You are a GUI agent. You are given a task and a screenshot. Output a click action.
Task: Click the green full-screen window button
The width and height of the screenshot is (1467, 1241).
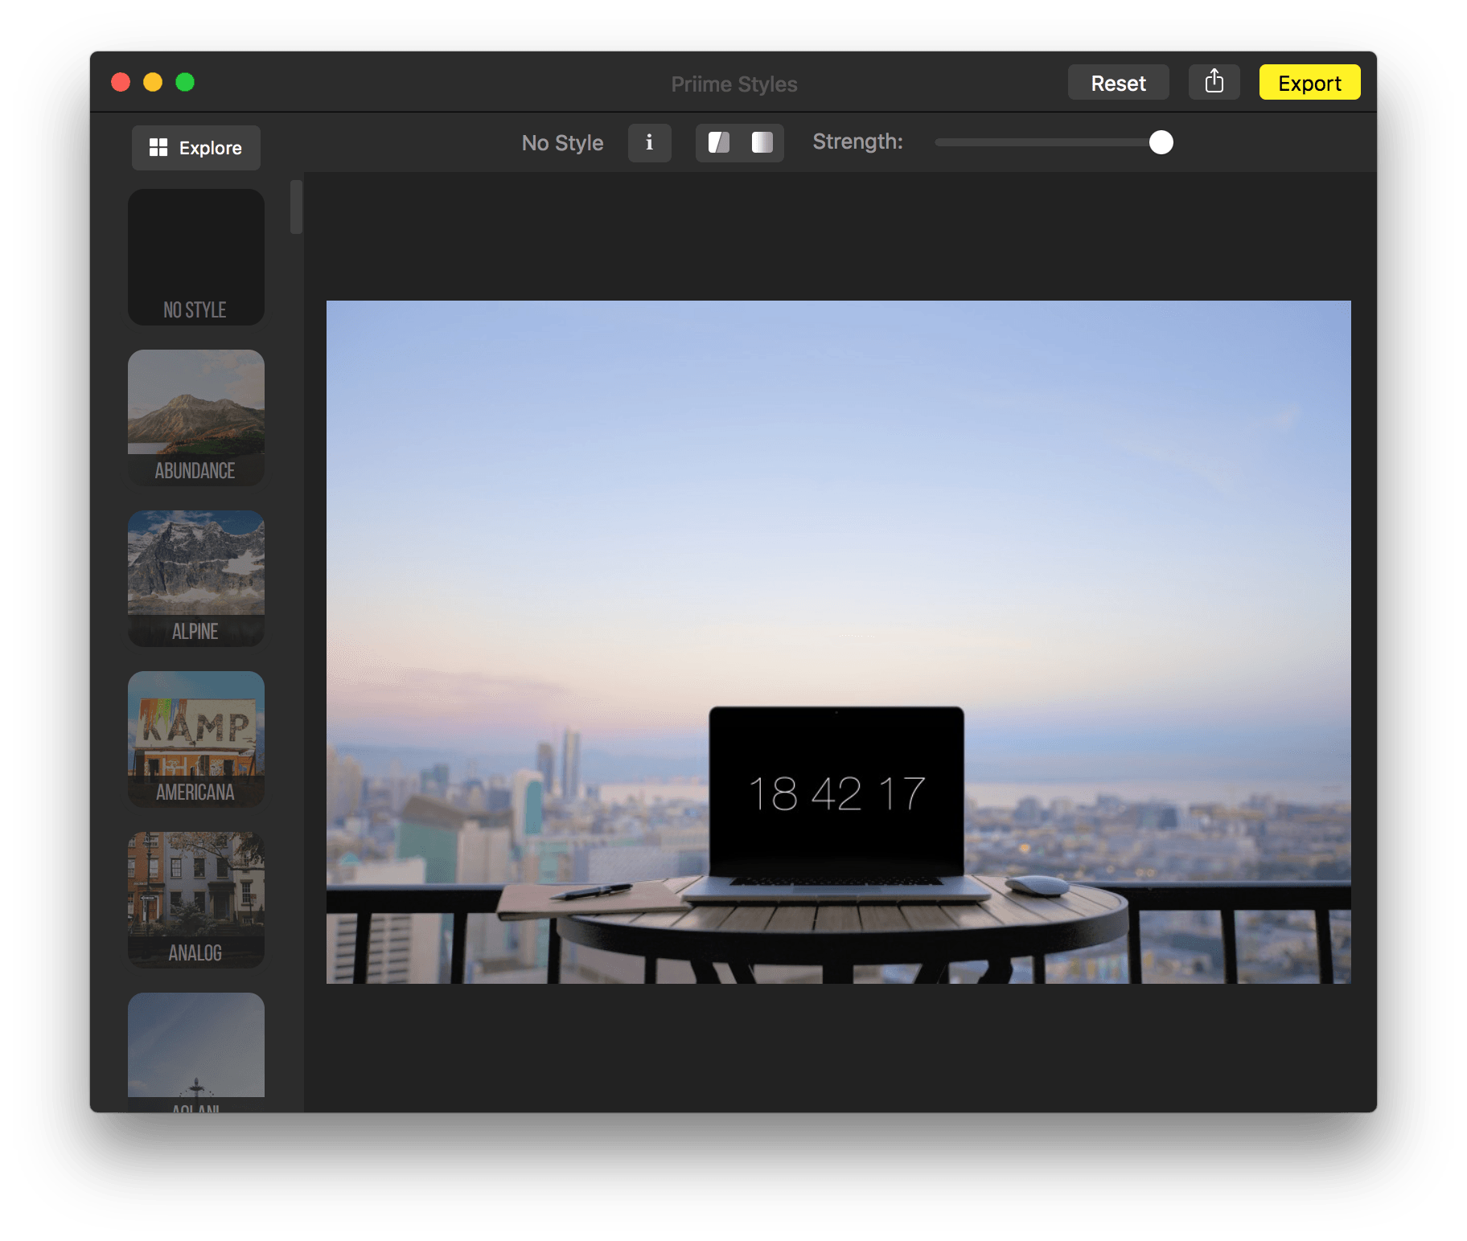(185, 82)
